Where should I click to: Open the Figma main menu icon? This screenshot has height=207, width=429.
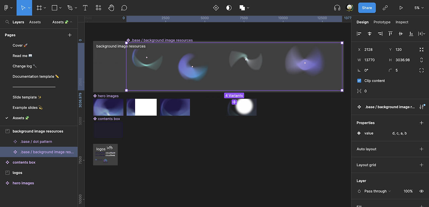(x=6, y=8)
